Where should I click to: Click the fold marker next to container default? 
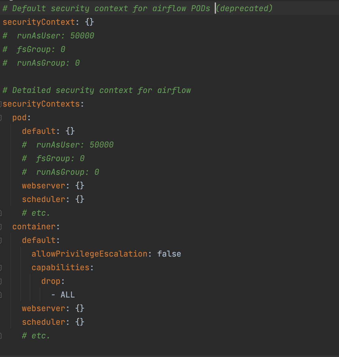[1, 240]
